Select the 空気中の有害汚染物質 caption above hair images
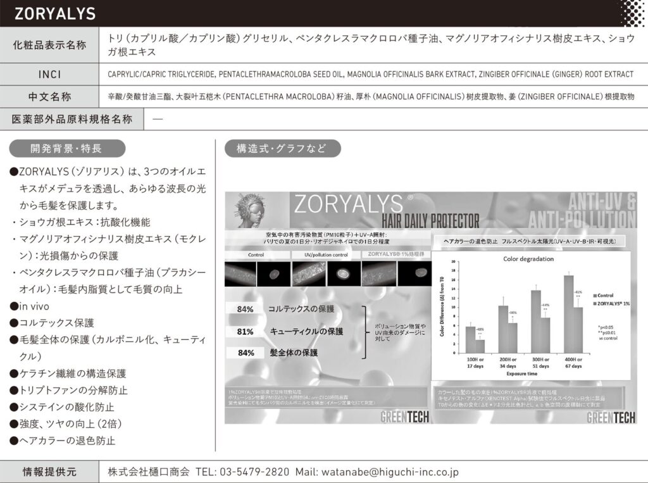The image size is (648, 483). pyautogui.click(x=327, y=238)
